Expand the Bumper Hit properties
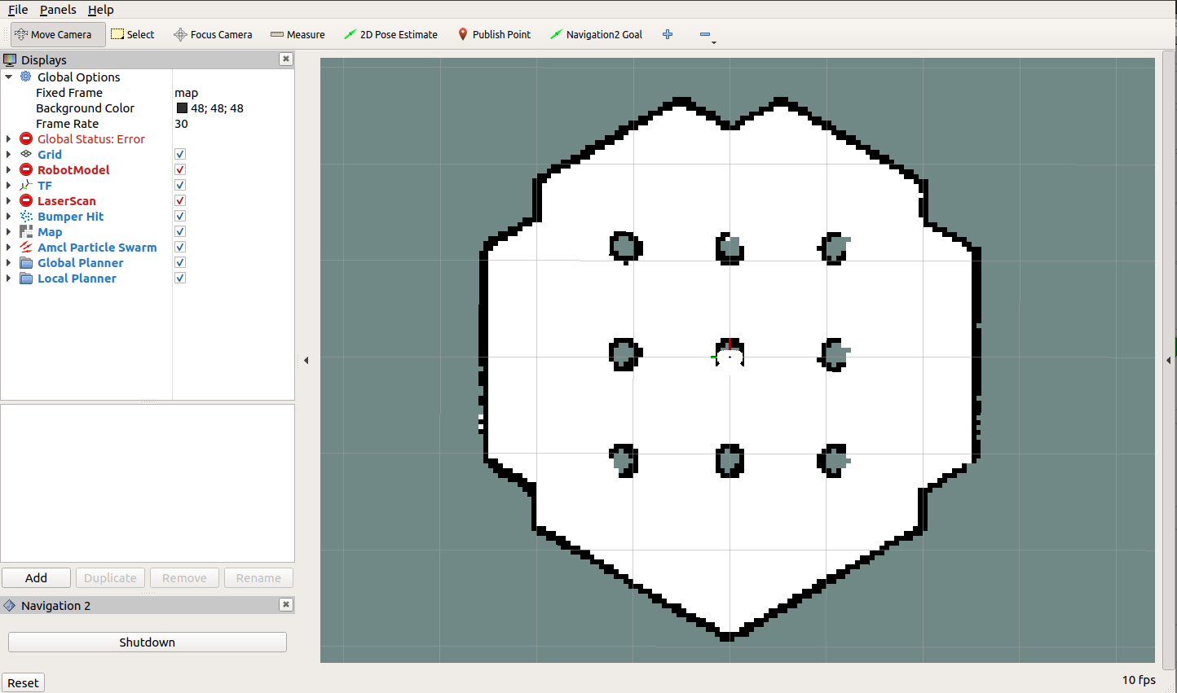Image resolution: width=1177 pixels, height=693 pixels. pyautogui.click(x=9, y=216)
